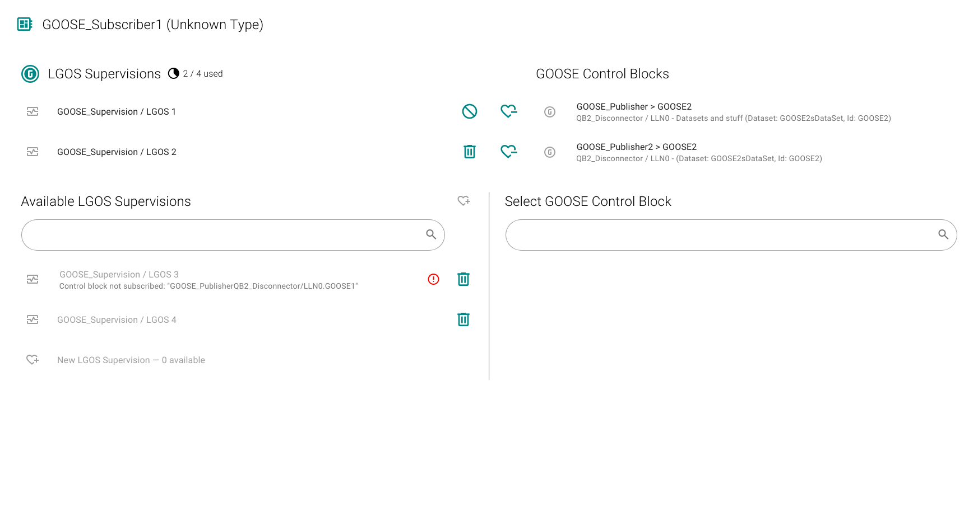This screenshot has width=978, height=522.
Task: Click search magnifier in GOOSE Control Block filter
Action: (x=944, y=234)
